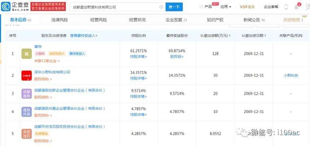Open 股权链 under 69.8714%

tap(177, 57)
